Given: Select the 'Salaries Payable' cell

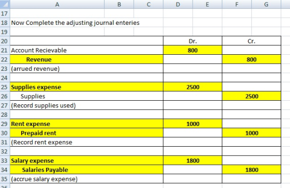Looking at the screenshot, I should coord(86,169).
